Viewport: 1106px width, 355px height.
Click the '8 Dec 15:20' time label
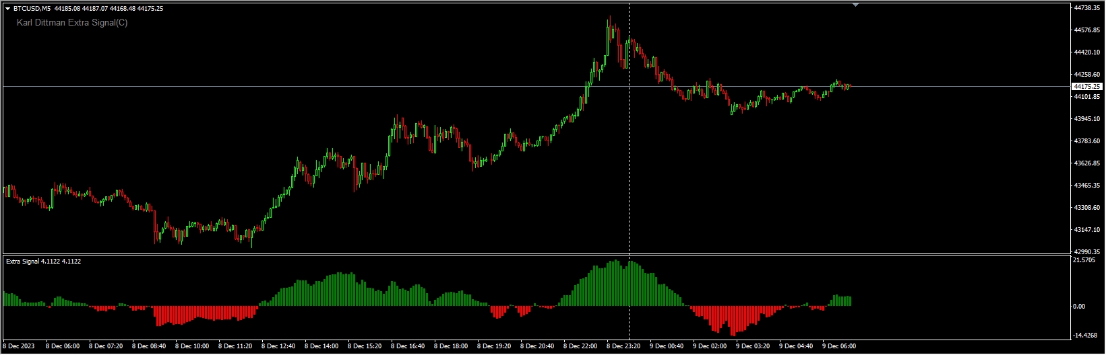365,347
